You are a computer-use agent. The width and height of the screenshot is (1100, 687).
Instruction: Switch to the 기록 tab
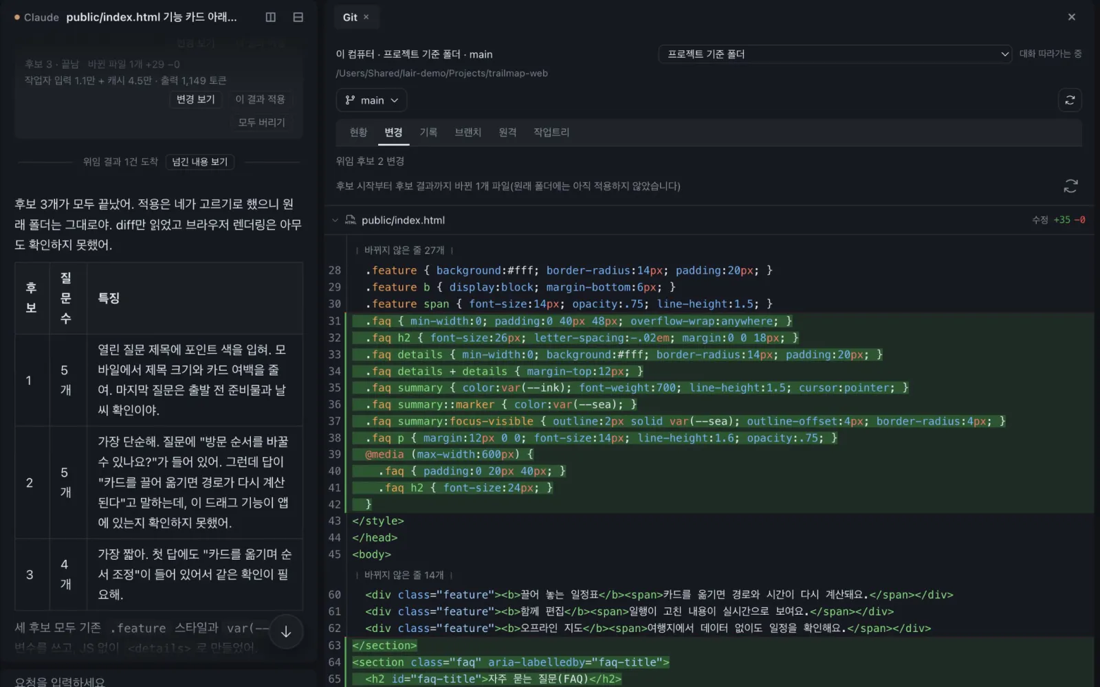click(428, 132)
